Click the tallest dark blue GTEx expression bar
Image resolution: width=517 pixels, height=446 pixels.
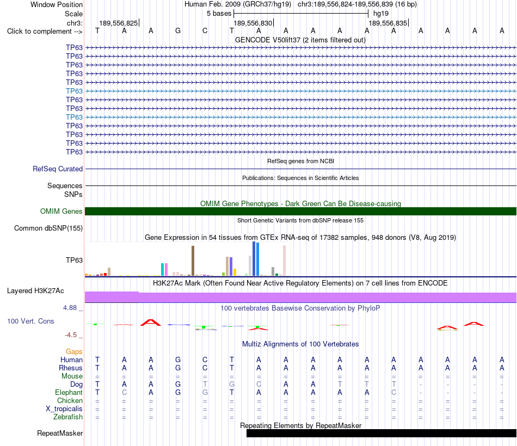coord(254,258)
